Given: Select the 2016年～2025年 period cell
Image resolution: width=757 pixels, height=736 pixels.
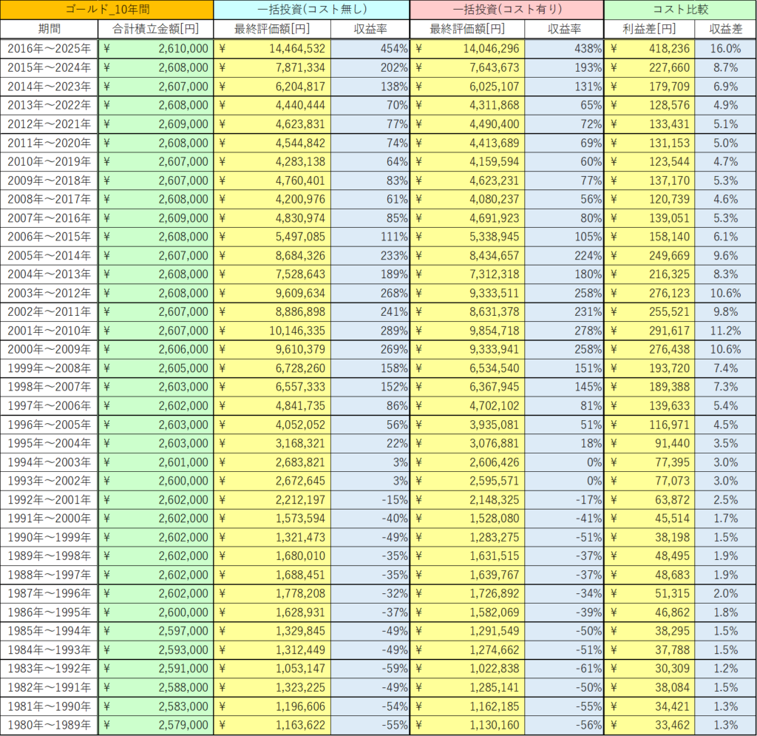Looking at the screenshot, I should (x=50, y=48).
